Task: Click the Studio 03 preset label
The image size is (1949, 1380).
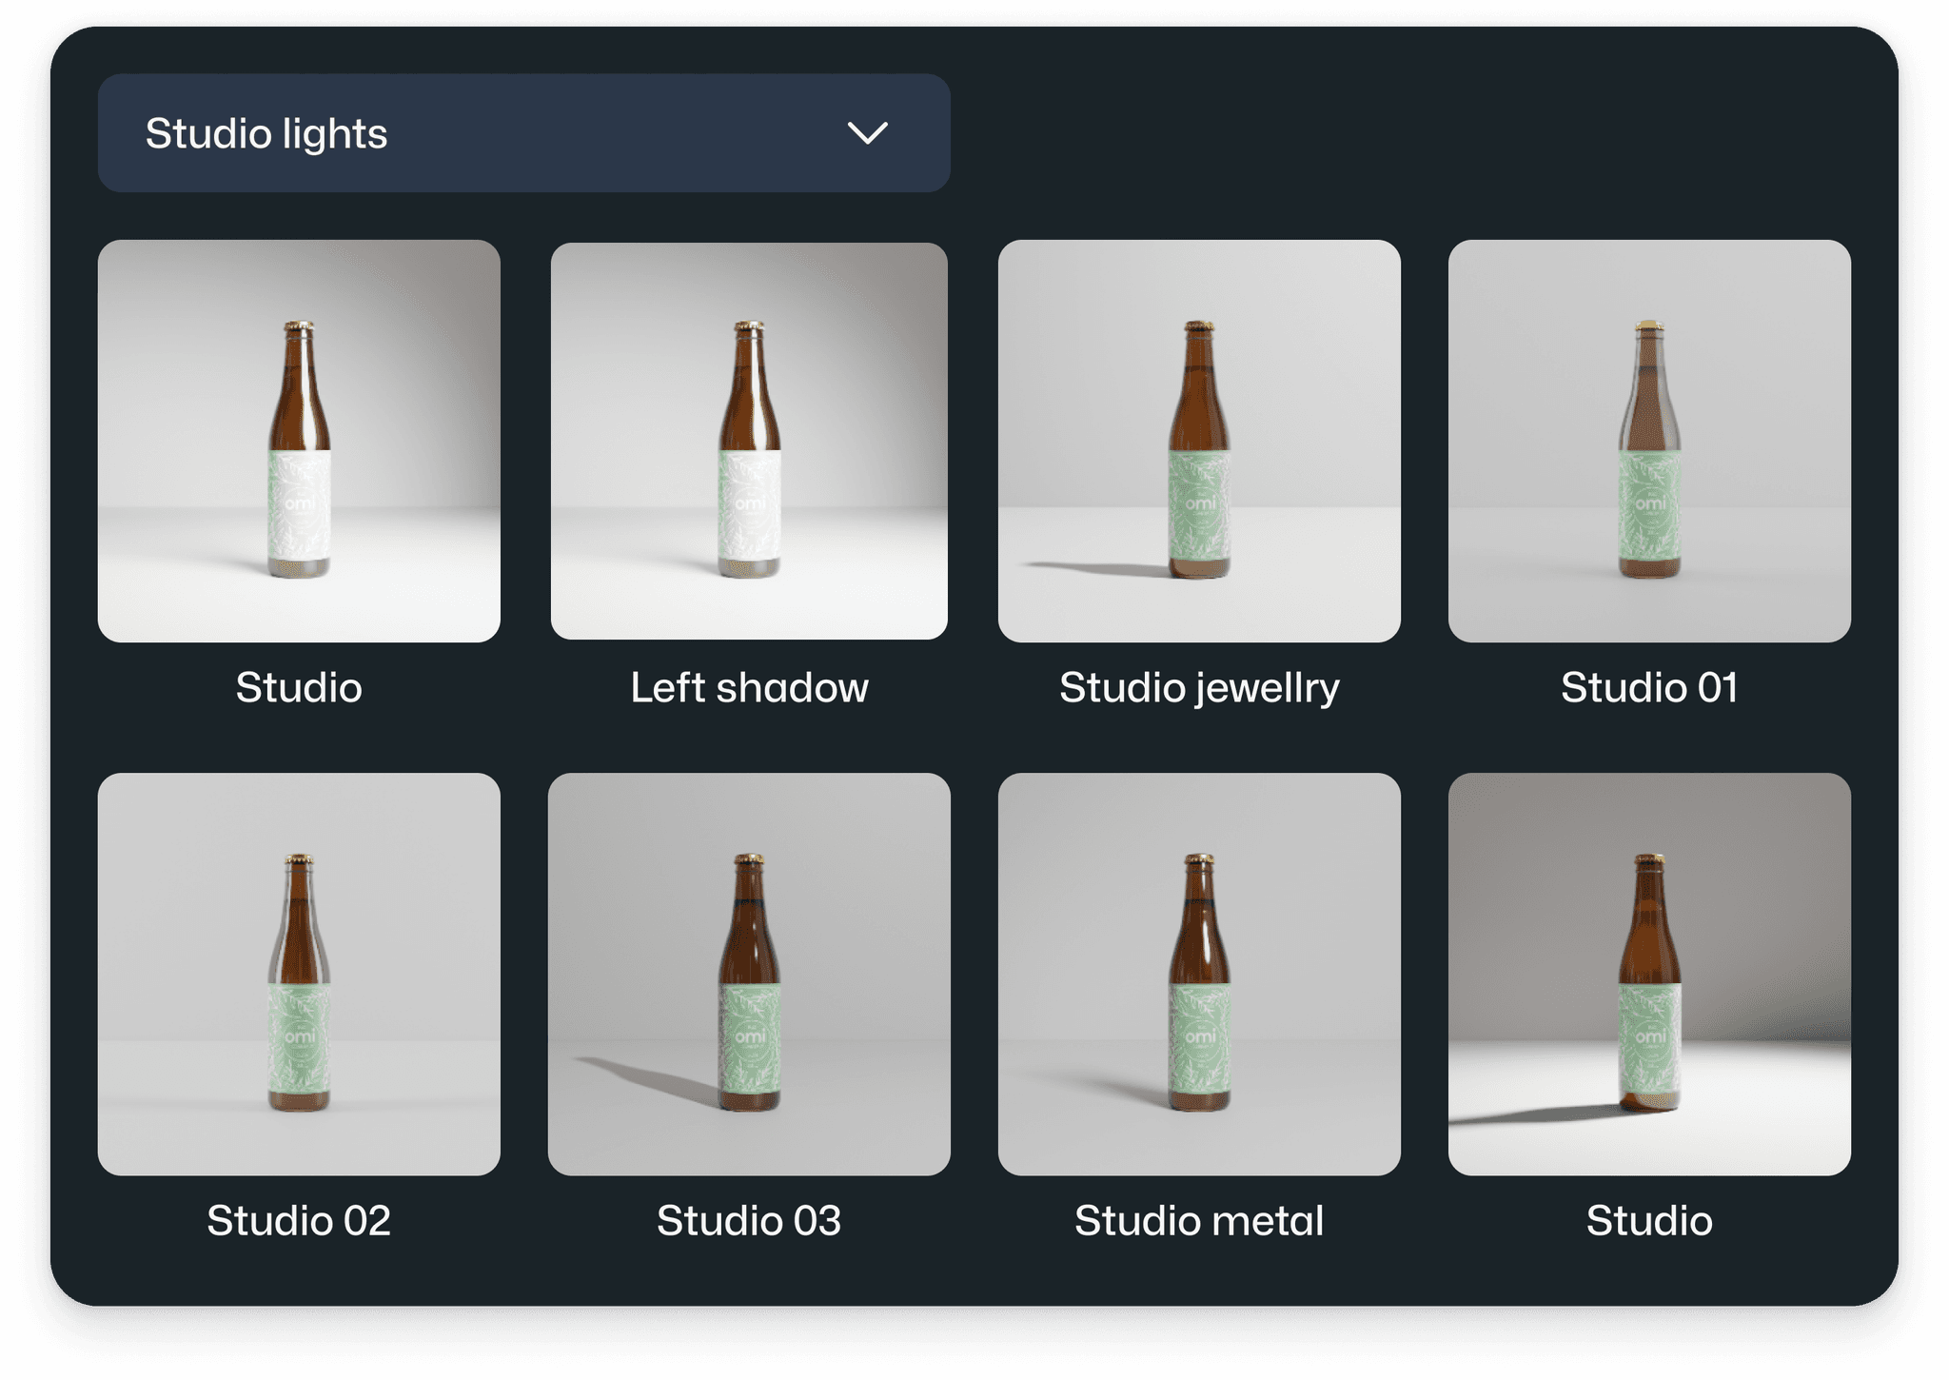Action: click(x=751, y=1221)
